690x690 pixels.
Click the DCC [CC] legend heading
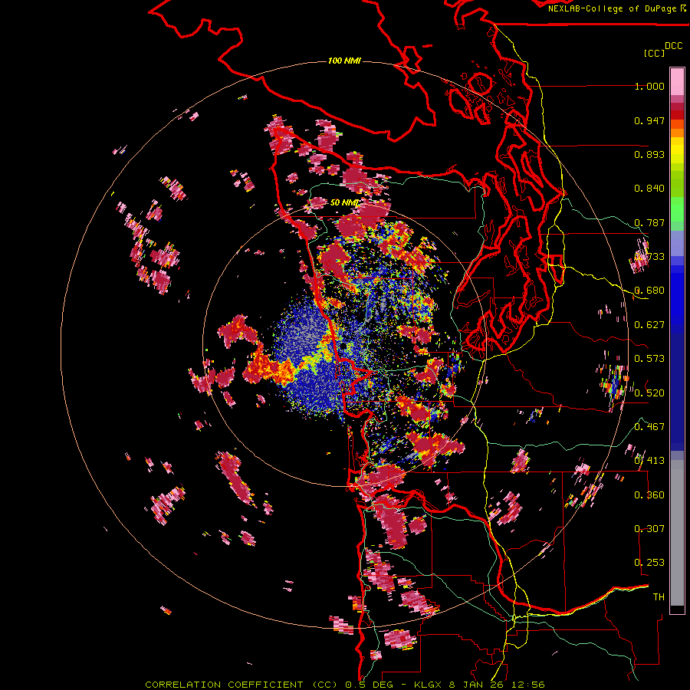(662, 49)
